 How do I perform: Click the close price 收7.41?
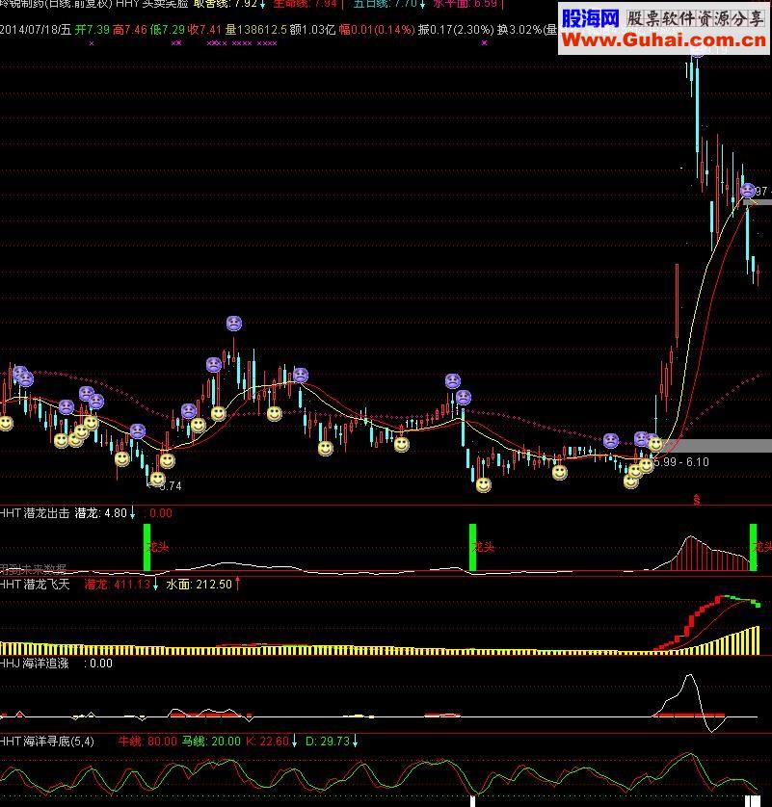click(x=204, y=29)
